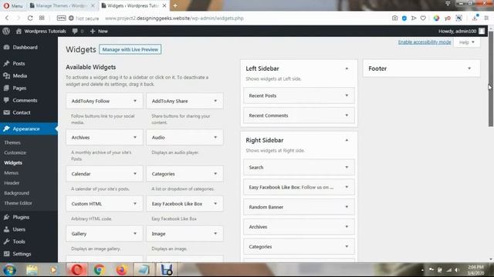Viewport: 494px width, 277px height.
Task: Open Theme Editor under Appearance
Action: 18,203
